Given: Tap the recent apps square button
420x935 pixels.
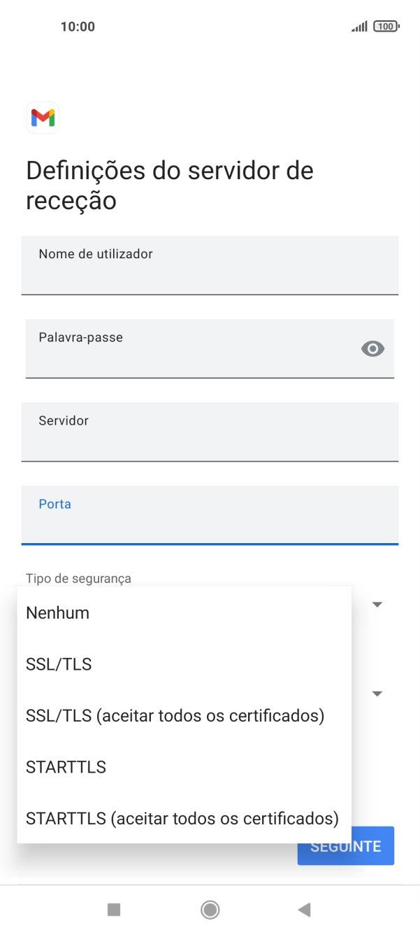Looking at the screenshot, I should (114, 909).
